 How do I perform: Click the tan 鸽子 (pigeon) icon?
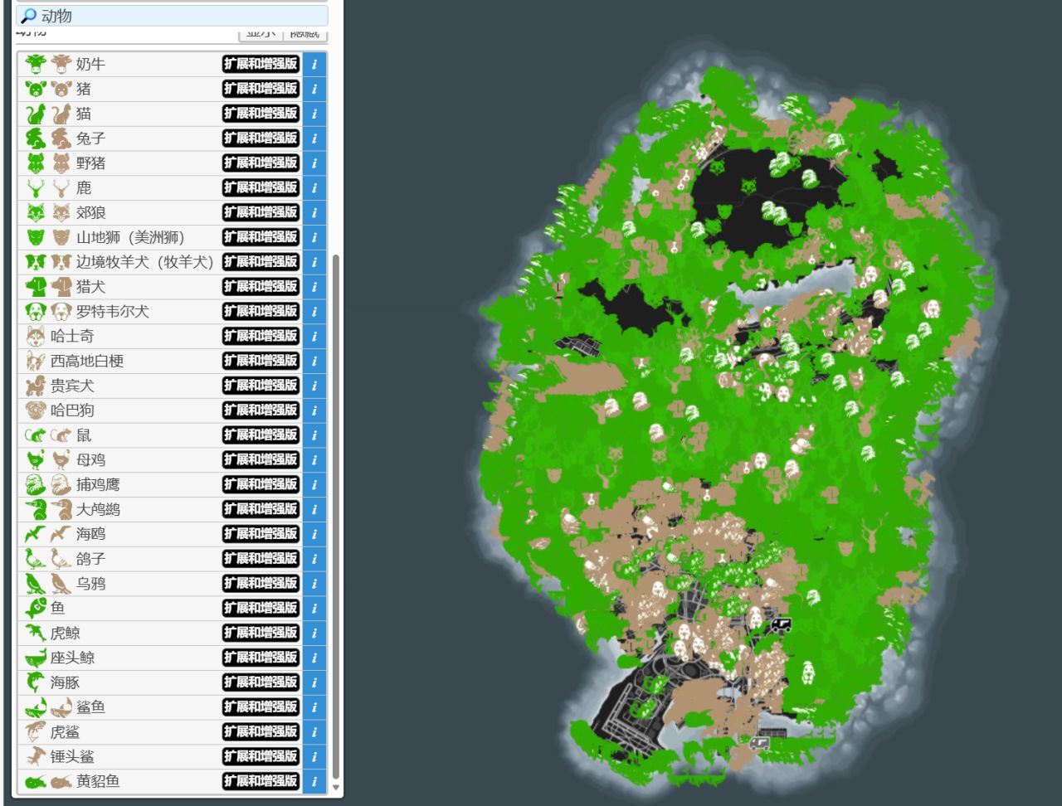(61, 559)
